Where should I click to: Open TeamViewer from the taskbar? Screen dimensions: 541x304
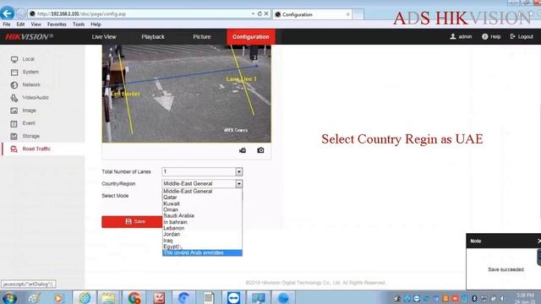(x=233, y=298)
